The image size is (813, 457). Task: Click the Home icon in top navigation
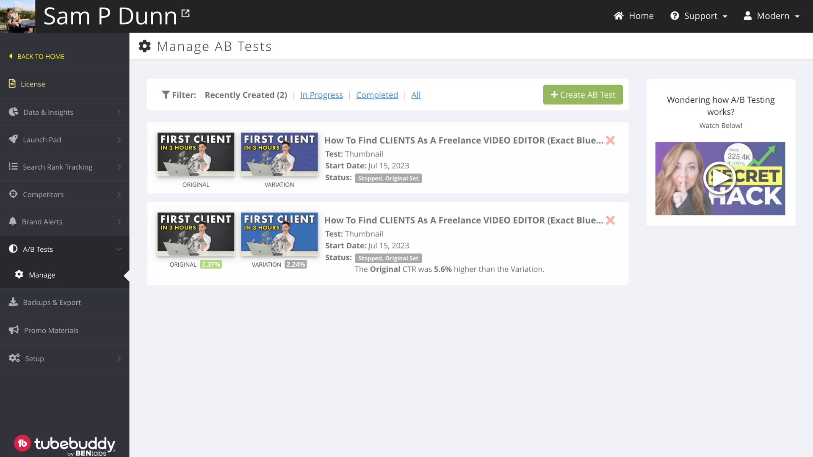(619, 16)
